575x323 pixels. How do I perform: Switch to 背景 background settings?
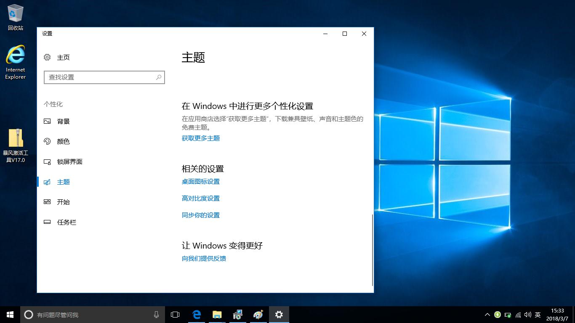(64, 121)
